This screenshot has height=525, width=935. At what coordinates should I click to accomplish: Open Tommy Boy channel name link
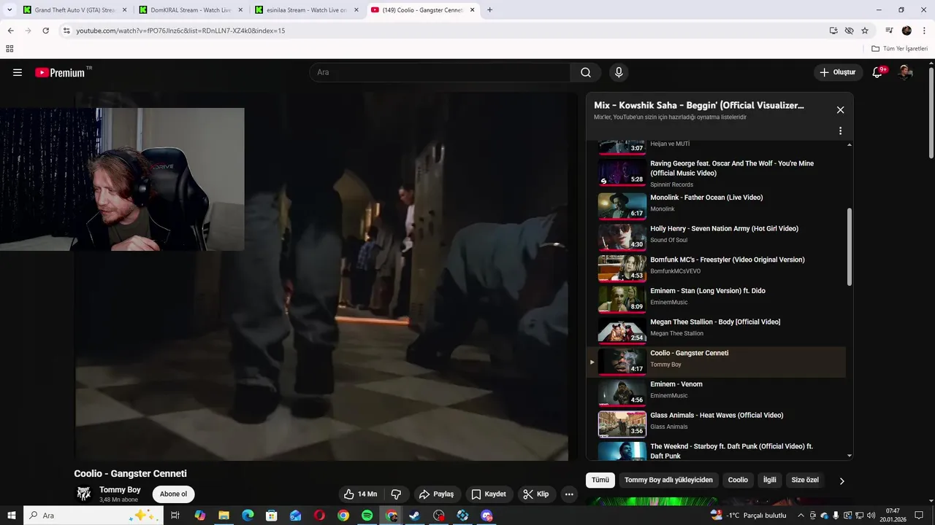coord(120,490)
